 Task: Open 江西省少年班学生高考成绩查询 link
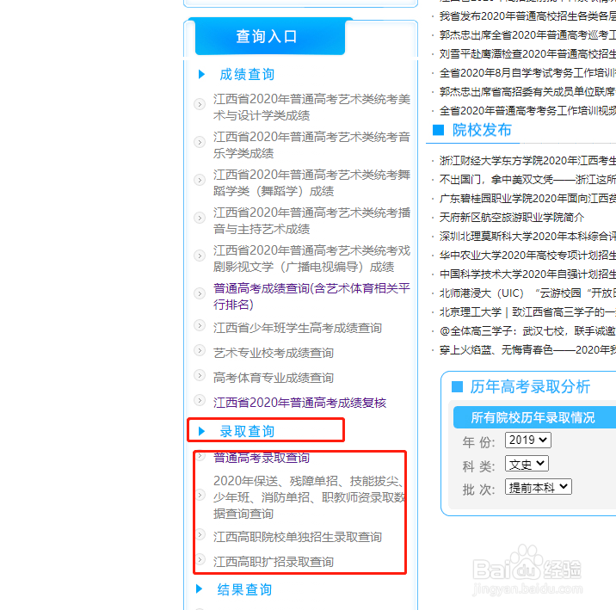point(298,328)
